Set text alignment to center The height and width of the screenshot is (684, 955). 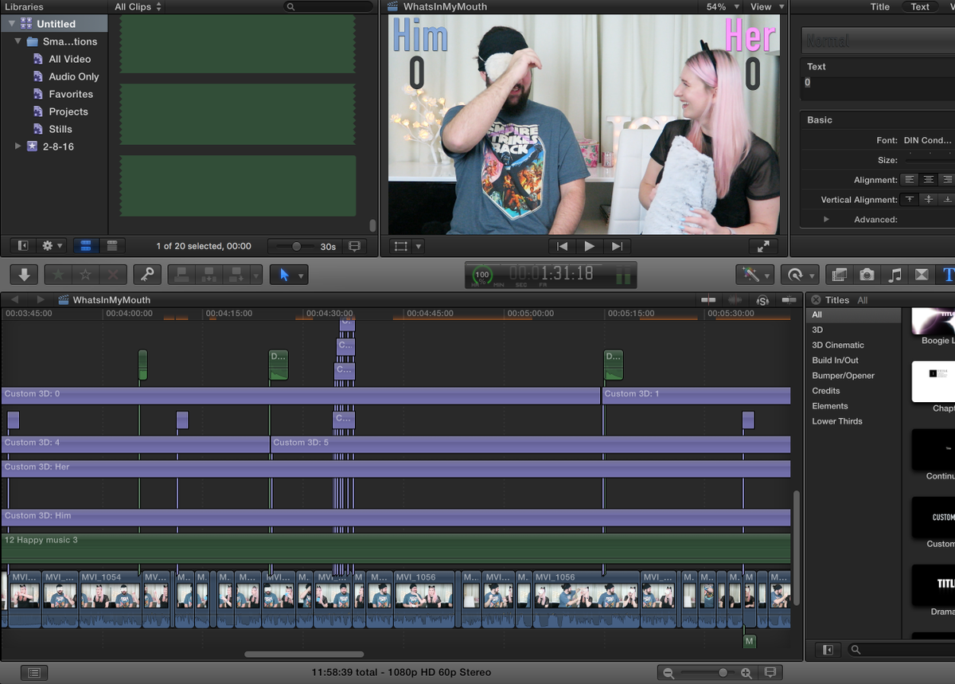pos(928,180)
